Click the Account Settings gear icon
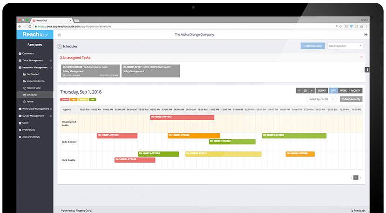The height and width of the screenshot is (213, 386). coord(20,137)
